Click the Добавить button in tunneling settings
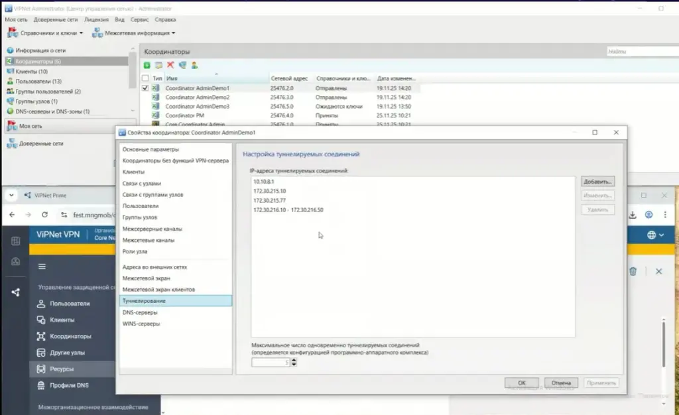The width and height of the screenshot is (679, 415). 596,181
